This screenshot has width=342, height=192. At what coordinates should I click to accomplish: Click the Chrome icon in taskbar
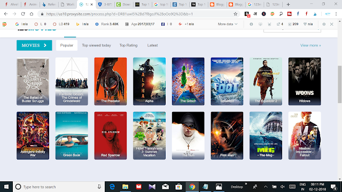click(x=192, y=187)
